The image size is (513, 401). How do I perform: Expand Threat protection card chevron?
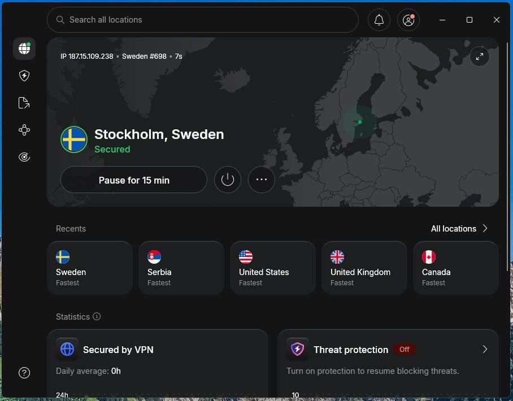point(485,349)
